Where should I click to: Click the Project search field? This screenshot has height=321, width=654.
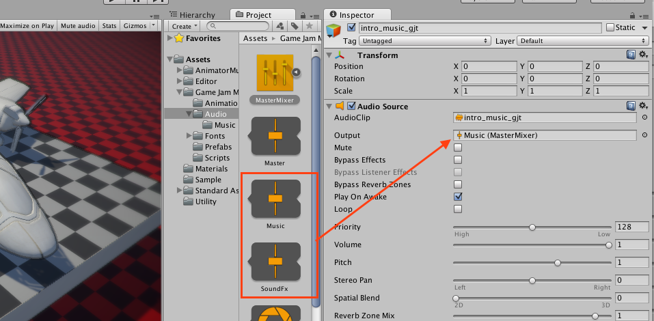pos(238,26)
